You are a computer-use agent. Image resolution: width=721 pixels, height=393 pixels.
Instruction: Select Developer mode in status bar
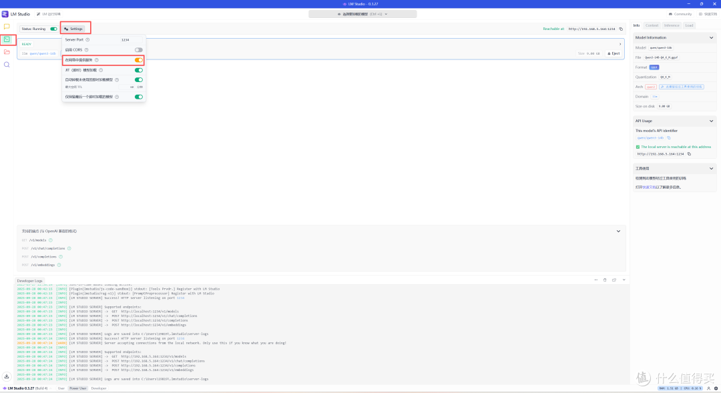click(x=98, y=388)
